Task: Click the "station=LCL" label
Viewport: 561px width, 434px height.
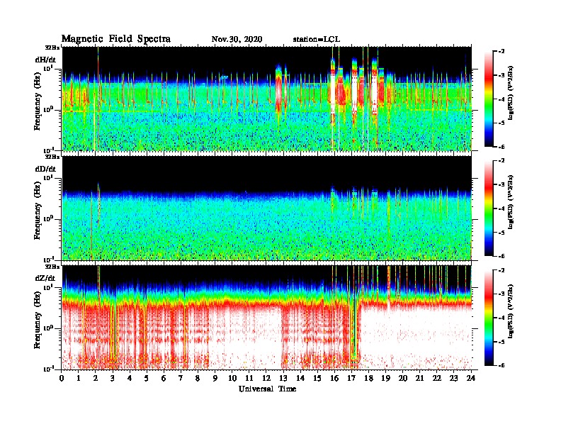Action: (317, 40)
